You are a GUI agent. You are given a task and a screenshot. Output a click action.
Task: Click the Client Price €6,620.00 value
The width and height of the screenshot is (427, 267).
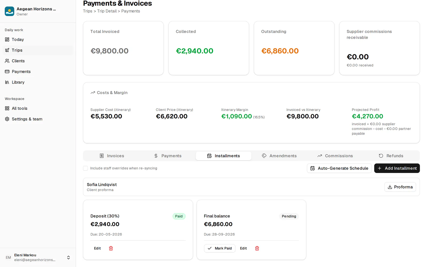point(172,116)
